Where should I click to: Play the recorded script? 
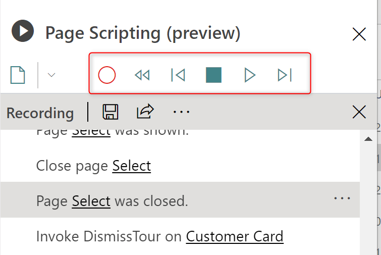(249, 75)
